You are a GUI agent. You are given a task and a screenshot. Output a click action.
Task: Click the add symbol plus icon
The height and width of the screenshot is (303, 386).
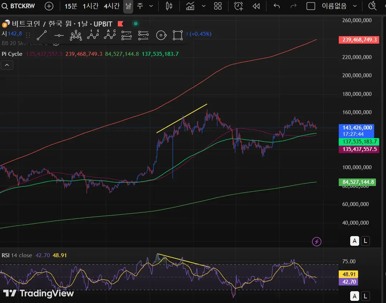pyautogui.click(x=49, y=6)
